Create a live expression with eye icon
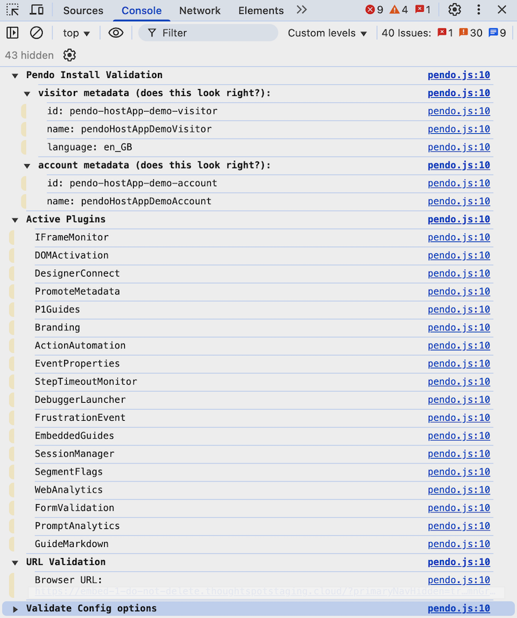Image resolution: width=517 pixels, height=618 pixels. 115,32
